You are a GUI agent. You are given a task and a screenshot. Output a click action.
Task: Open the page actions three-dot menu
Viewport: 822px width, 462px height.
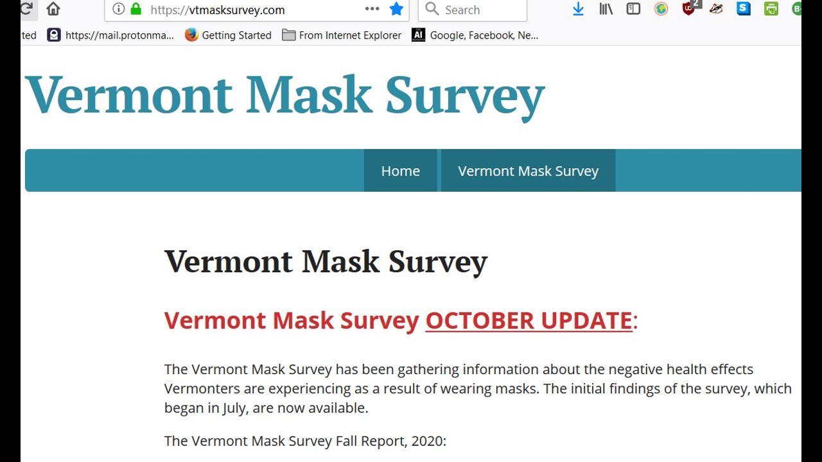coord(372,9)
